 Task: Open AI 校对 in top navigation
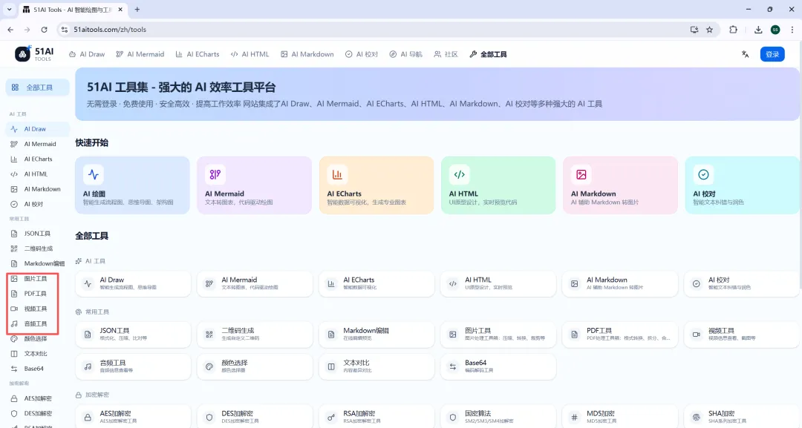point(362,54)
